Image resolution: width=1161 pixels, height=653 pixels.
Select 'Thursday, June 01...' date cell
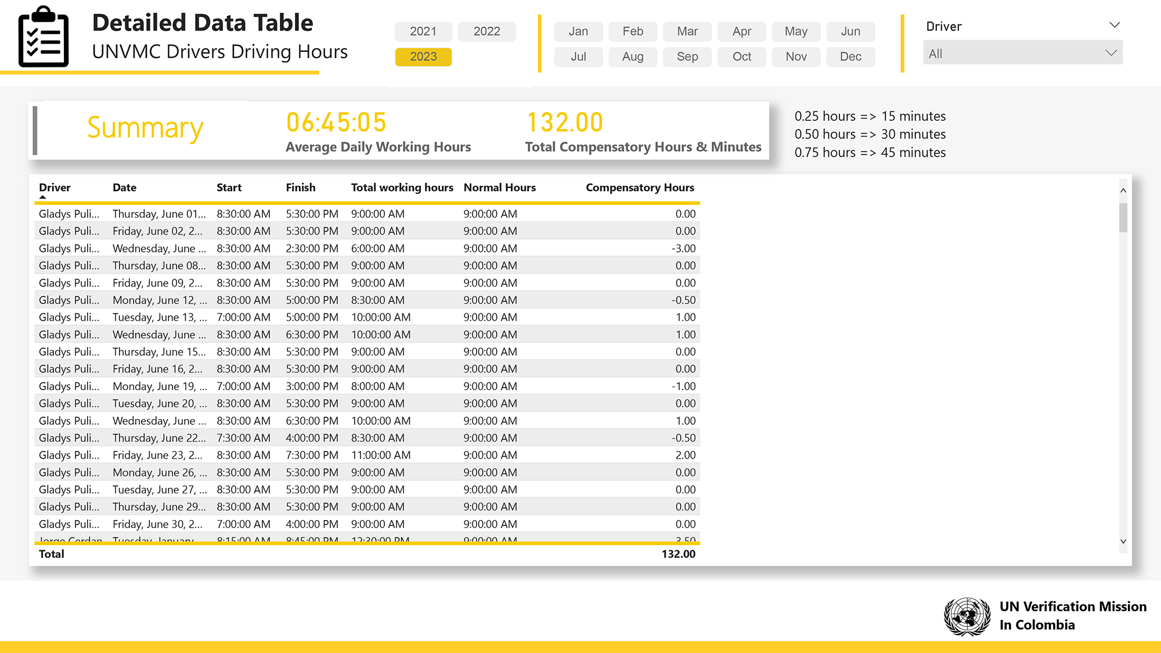tap(159, 214)
